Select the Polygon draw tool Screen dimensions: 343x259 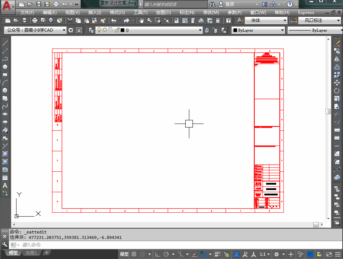(5, 67)
